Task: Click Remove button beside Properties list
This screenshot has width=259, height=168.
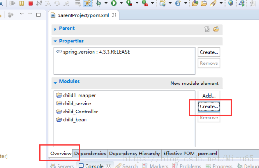Action: tap(209, 63)
